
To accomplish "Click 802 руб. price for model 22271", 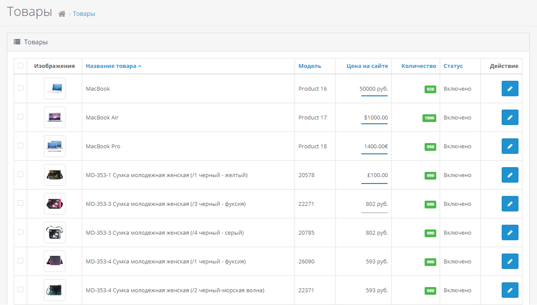I will coord(377,204).
